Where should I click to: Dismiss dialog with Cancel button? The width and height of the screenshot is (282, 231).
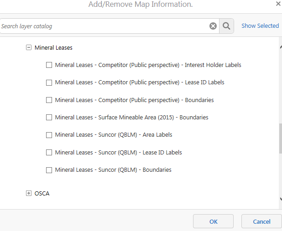261,221
